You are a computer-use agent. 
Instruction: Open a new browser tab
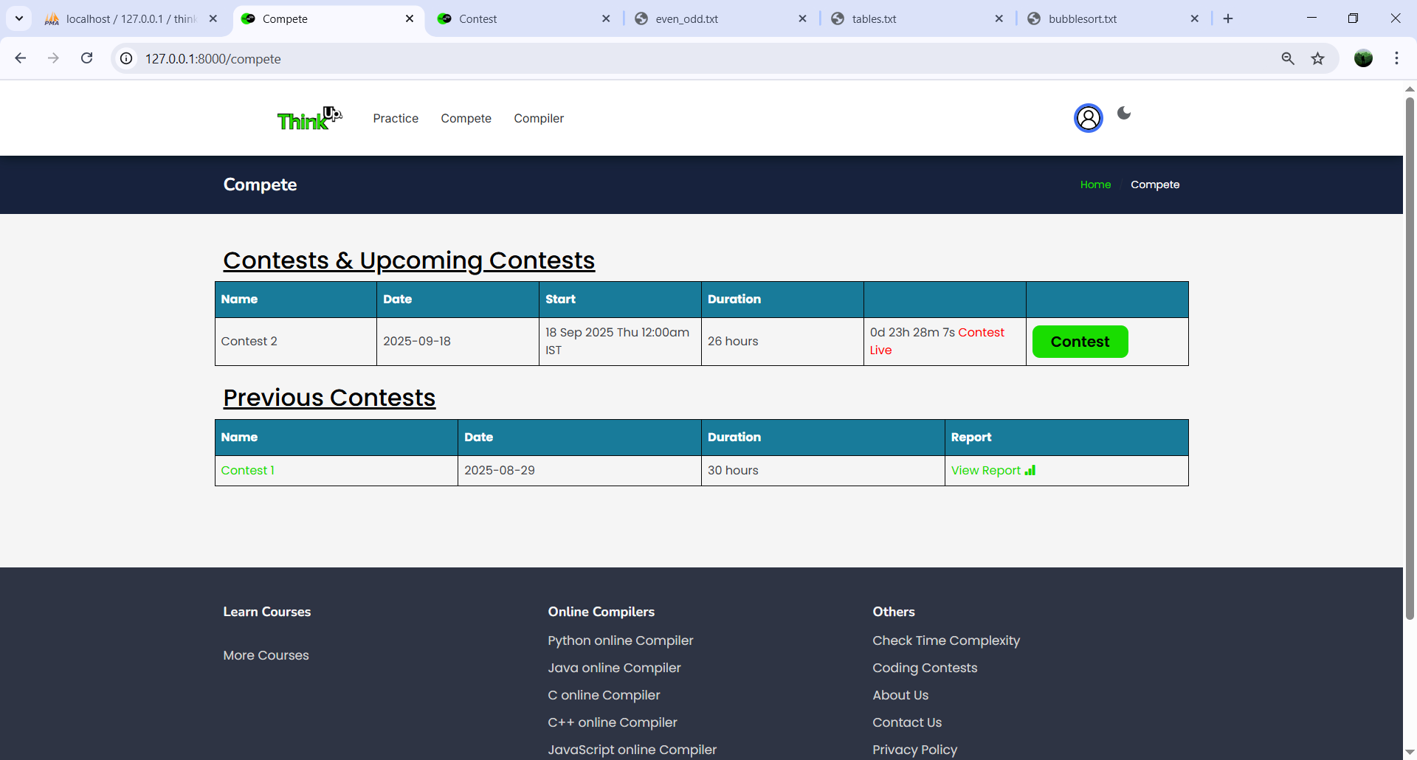tap(1228, 18)
